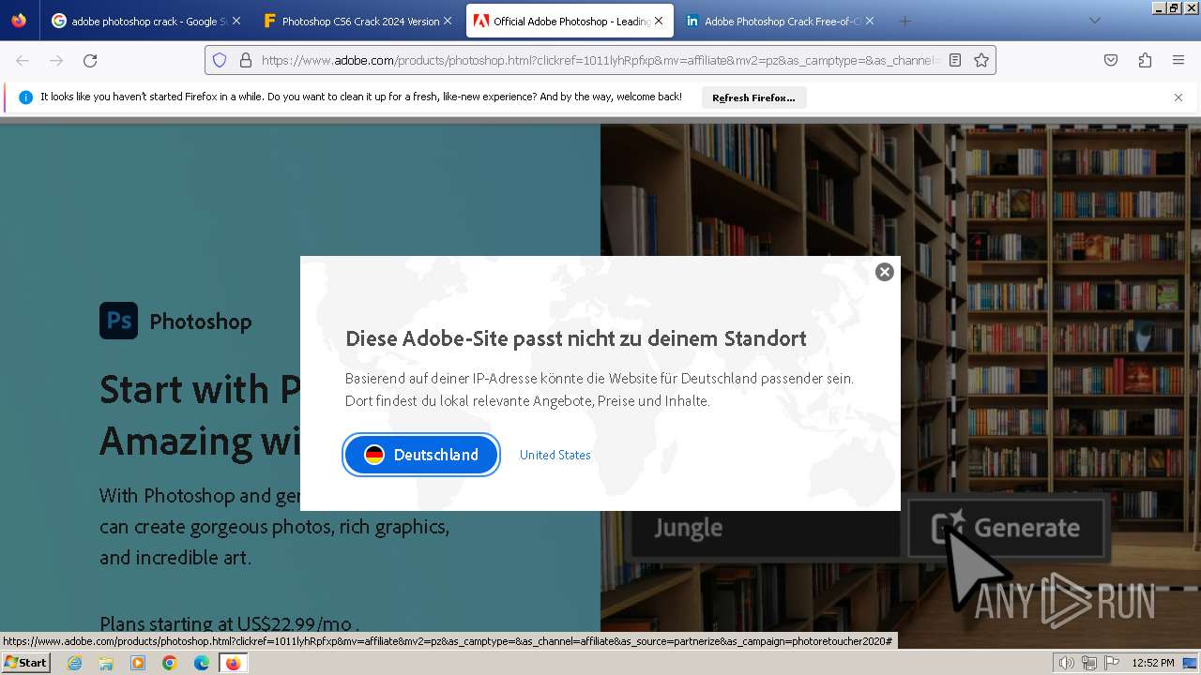The image size is (1201, 675).
Task: Click the info icon in the notification bar
Action: pyautogui.click(x=25, y=97)
